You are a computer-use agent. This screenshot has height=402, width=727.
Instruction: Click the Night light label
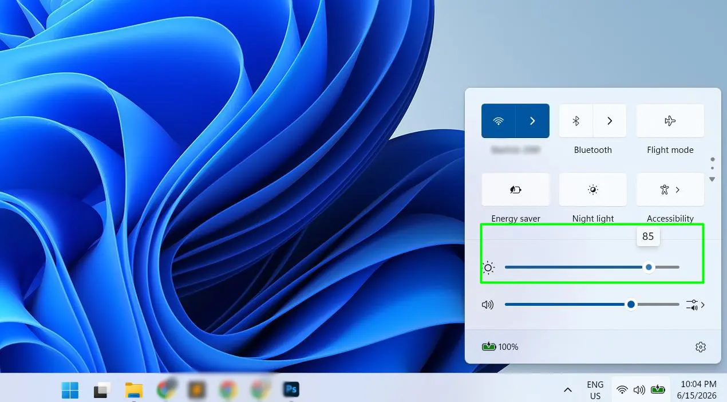click(x=593, y=219)
